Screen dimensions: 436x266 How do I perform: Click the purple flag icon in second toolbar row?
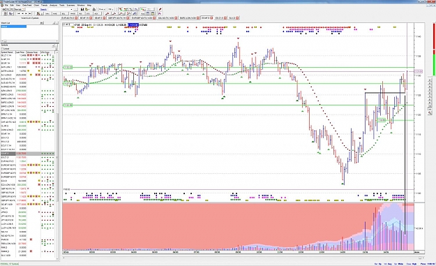click(x=160, y=13)
